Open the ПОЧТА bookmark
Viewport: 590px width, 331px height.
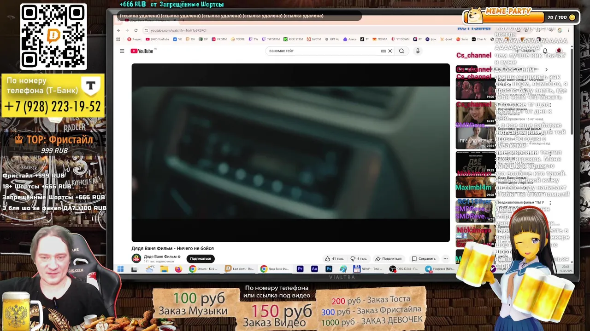pos(380,39)
